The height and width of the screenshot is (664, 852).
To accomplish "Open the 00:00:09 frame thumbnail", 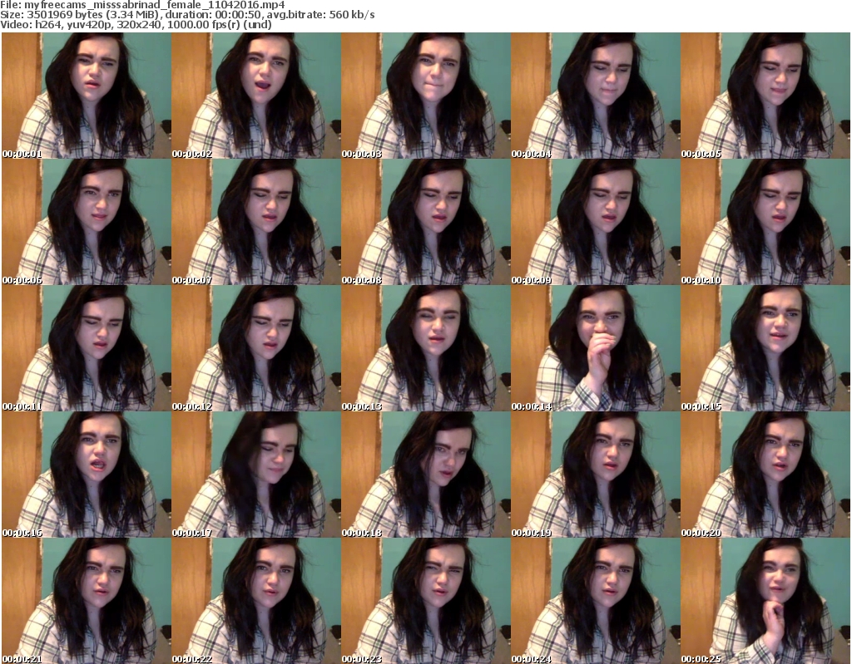I will click(594, 222).
